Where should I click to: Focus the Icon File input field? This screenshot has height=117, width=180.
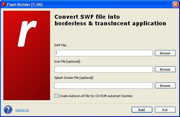tap(103, 69)
